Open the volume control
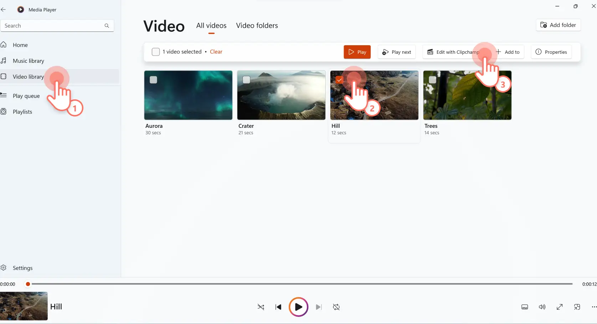Screen dimensions: 597x324 542,307
